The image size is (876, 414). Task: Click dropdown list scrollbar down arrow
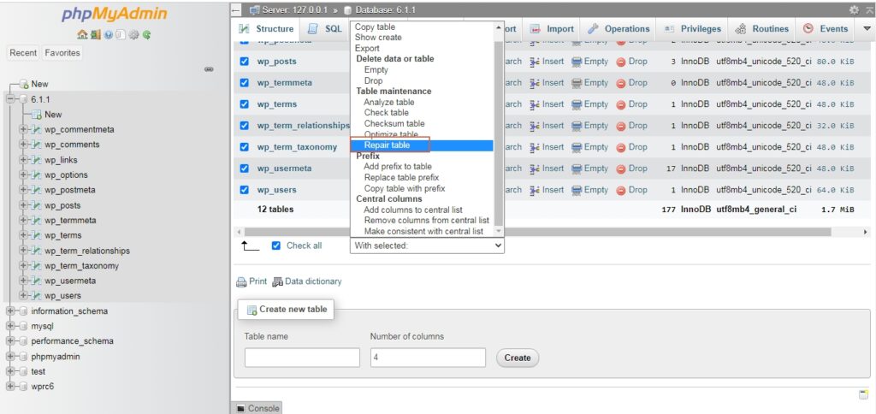pos(499,231)
